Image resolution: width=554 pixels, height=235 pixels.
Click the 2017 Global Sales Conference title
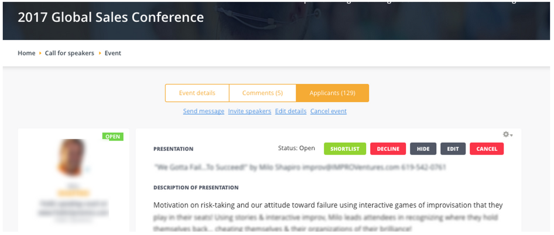pyautogui.click(x=111, y=18)
